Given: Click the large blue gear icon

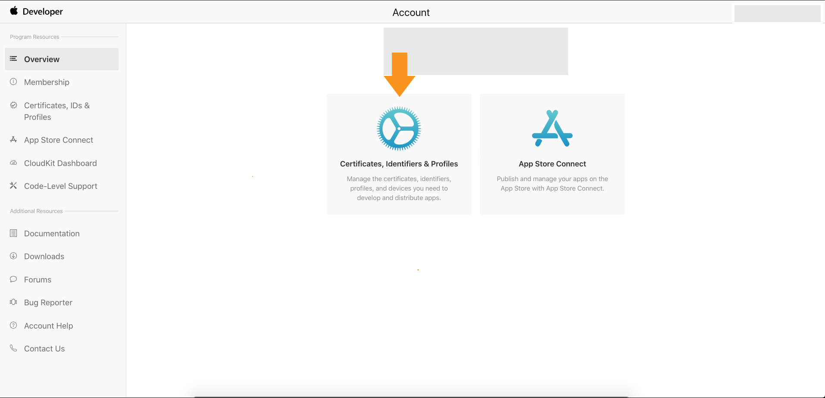Looking at the screenshot, I should point(399,128).
